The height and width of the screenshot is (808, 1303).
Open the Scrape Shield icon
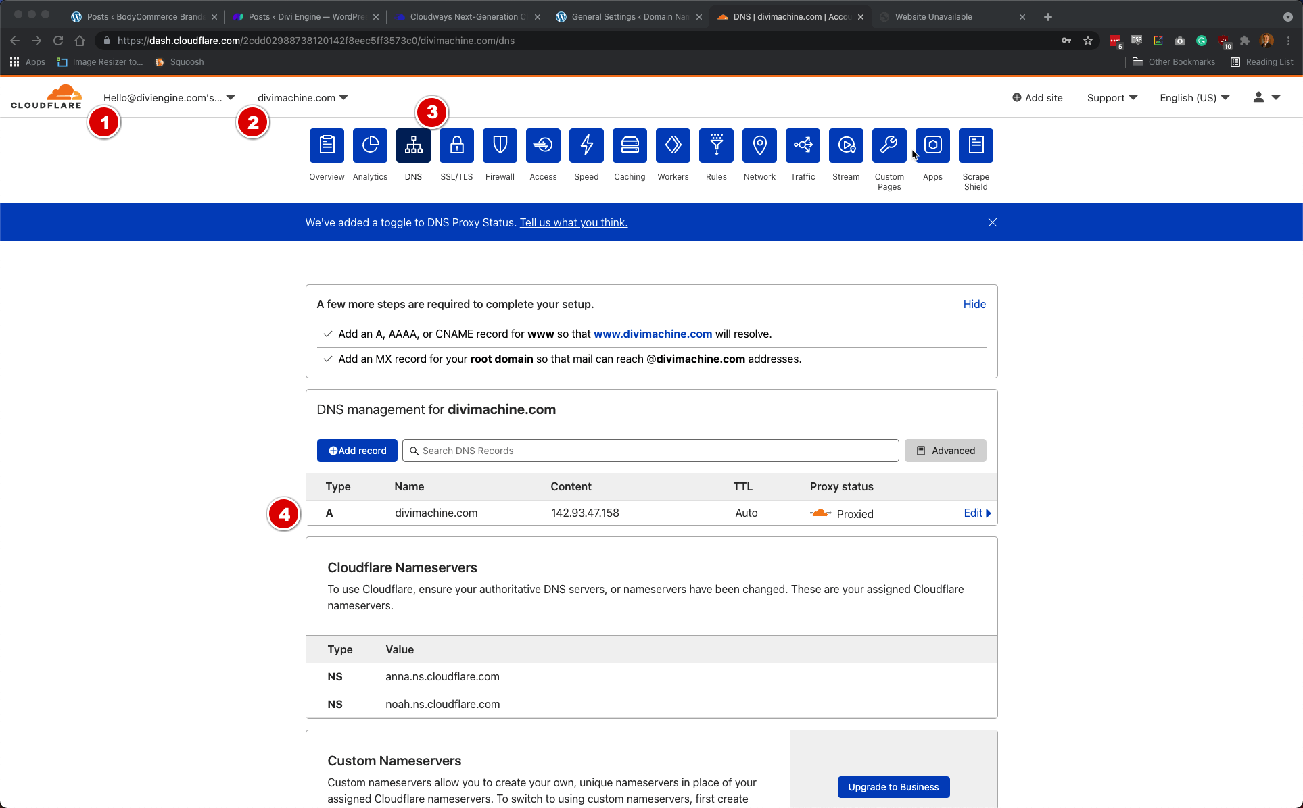click(x=976, y=145)
